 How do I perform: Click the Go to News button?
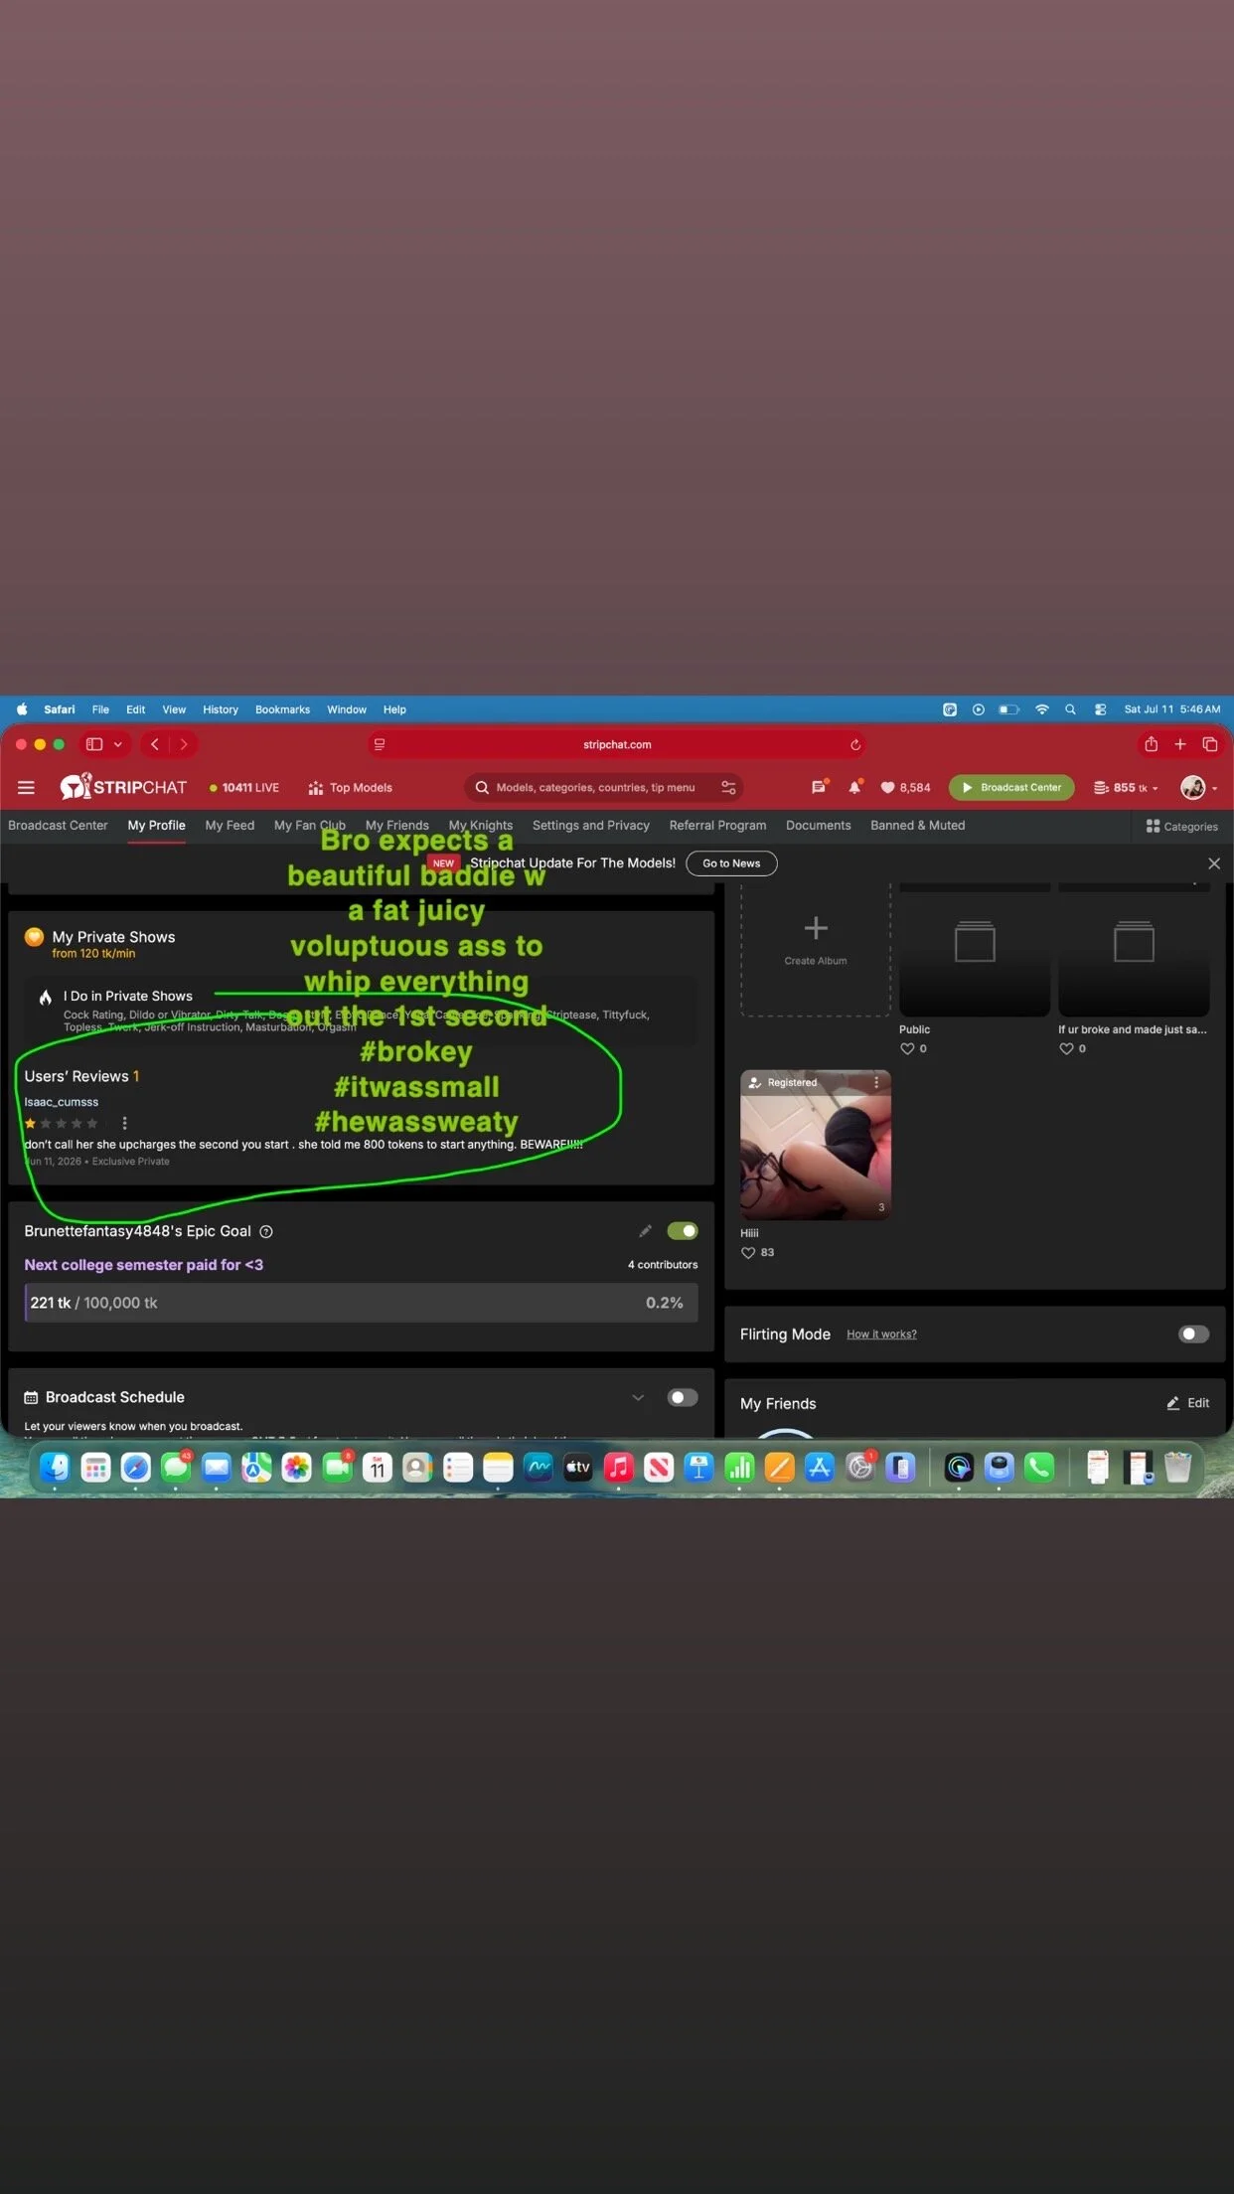click(x=731, y=863)
